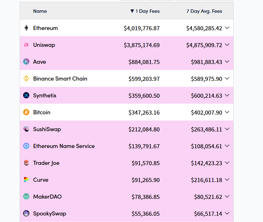Click the Trader Joe logo icon
Screen dimensions: 263x222
click(26, 163)
